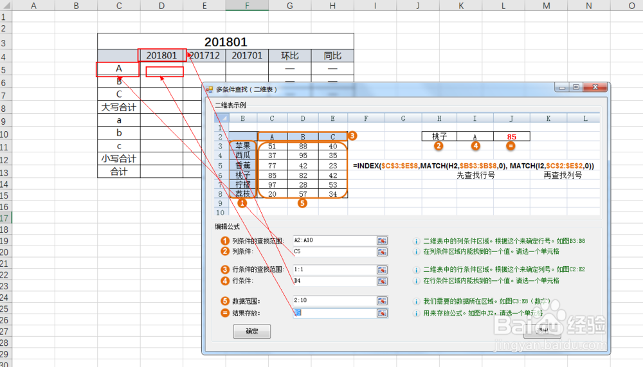Select Excel column header H
This screenshot has height=367, width=643.
pyautogui.click(x=332, y=6)
